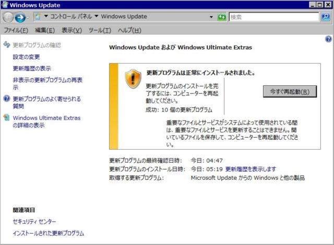Click the Windows Update title bar icon

click(5, 5)
